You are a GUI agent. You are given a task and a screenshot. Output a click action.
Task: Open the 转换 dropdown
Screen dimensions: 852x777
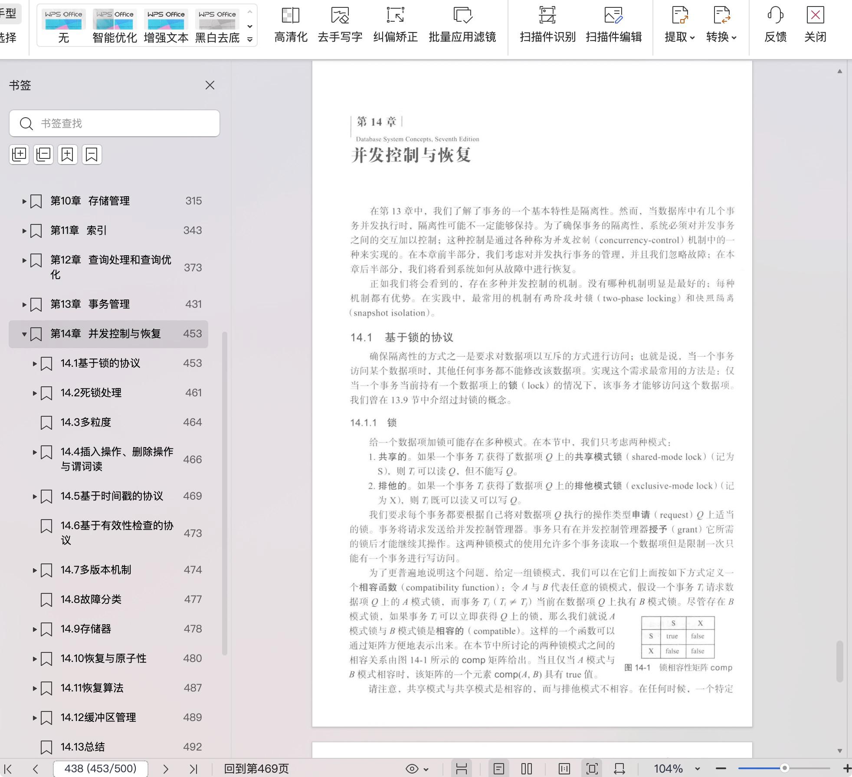[x=721, y=25]
